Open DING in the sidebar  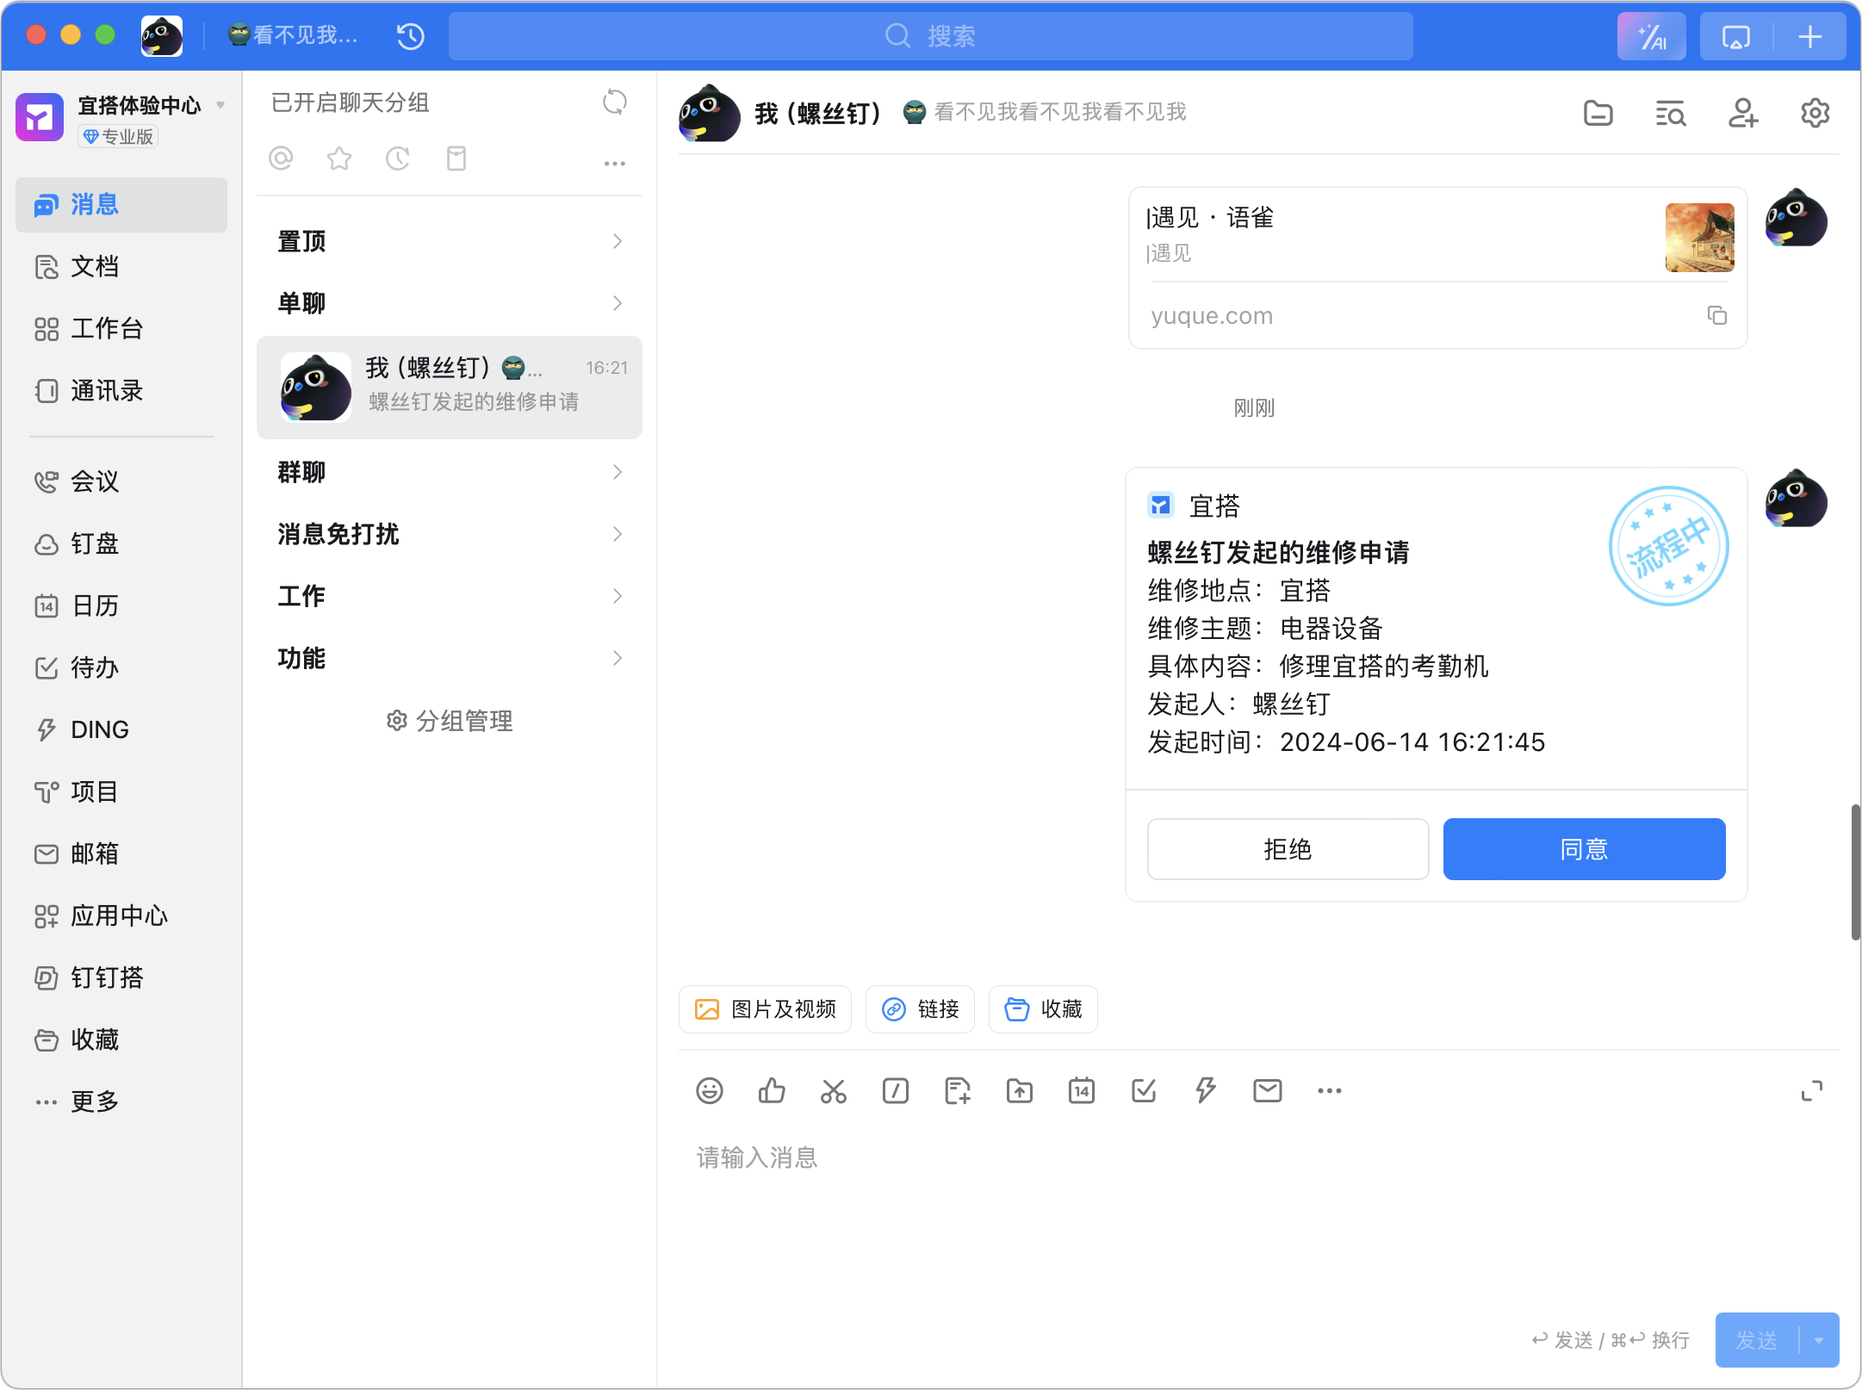[x=121, y=729]
